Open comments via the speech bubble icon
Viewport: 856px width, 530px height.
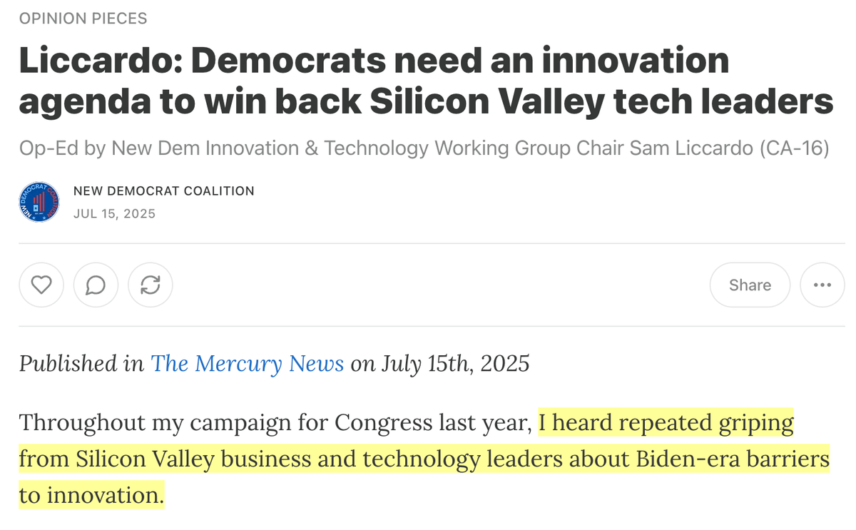(96, 285)
